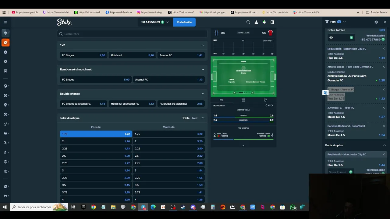Remove FC Bruges - Arsenal FC bet
The image size is (390, 219).
pyautogui.click(x=384, y=89)
